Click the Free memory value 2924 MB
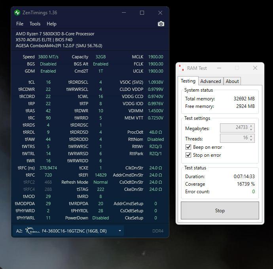Viewport: 273px width, 269px height. coord(245,106)
